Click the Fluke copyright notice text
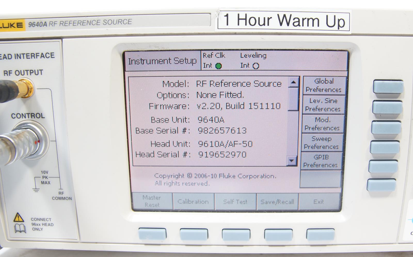413x257 pixels. [215, 180]
